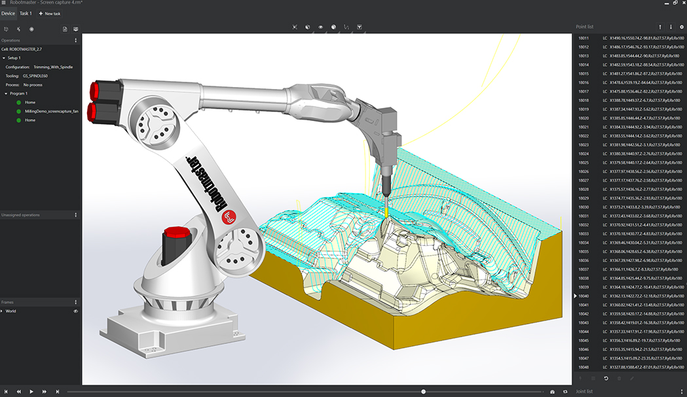Open Point list settings gear
687x397 pixels.
(x=681, y=27)
